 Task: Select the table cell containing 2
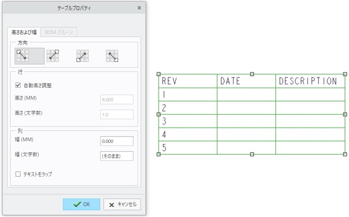[188, 108]
